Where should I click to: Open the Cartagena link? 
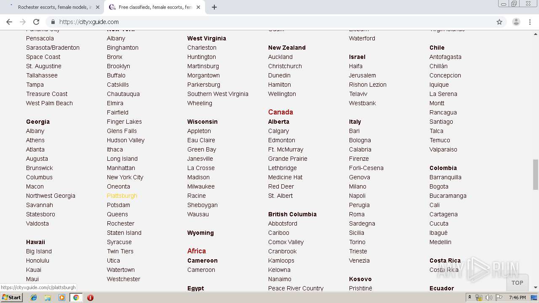coord(443,214)
